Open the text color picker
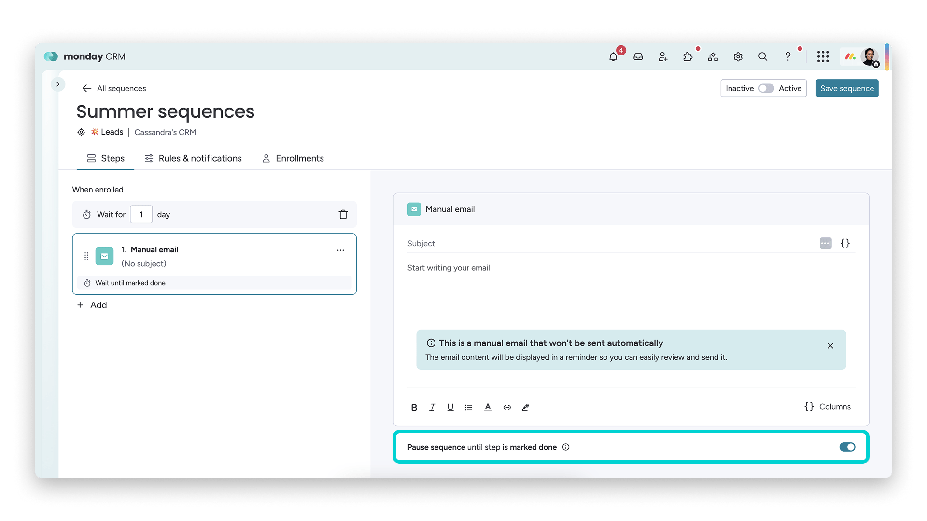This screenshot has width=927, height=521. (488, 407)
